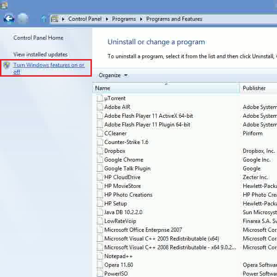Screen dimensions: 277x277
Task: Click the Google Inc. publisher cell
Action: [257, 160]
